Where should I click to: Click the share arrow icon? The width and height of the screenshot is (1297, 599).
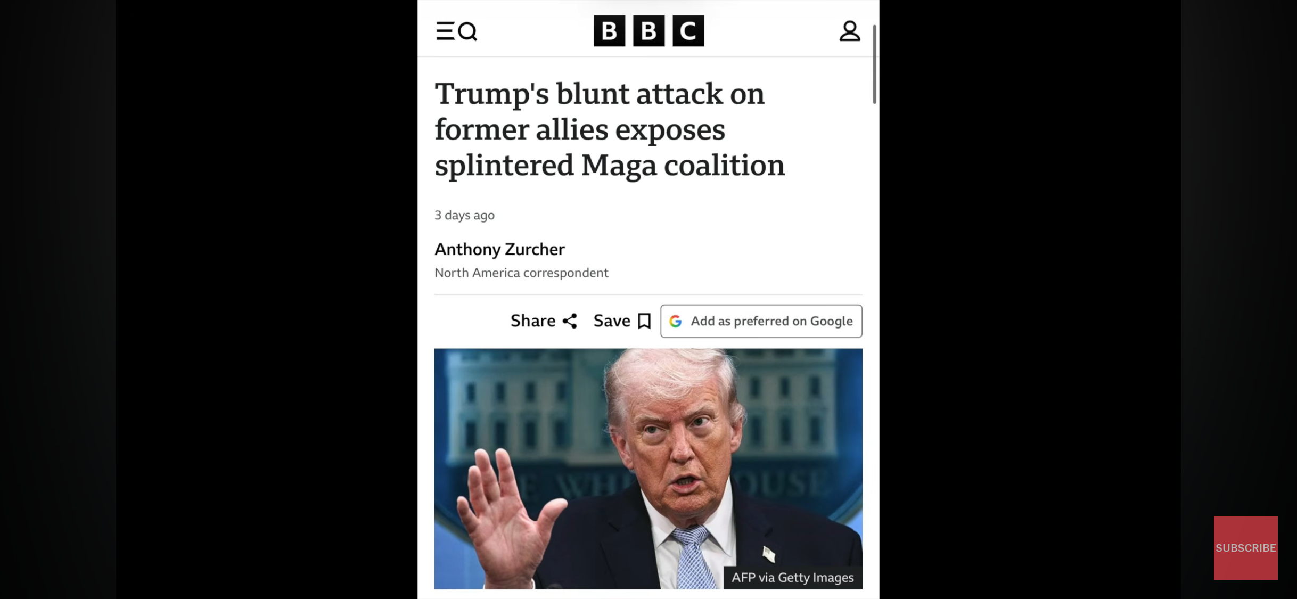(570, 321)
